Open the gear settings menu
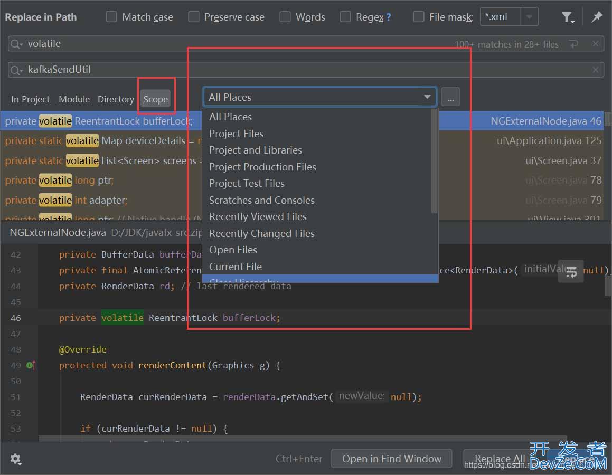Viewport: 612px width, 475px height. (16, 459)
